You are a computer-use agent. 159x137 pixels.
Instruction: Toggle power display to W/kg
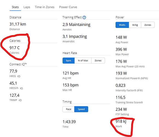(135, 25)
